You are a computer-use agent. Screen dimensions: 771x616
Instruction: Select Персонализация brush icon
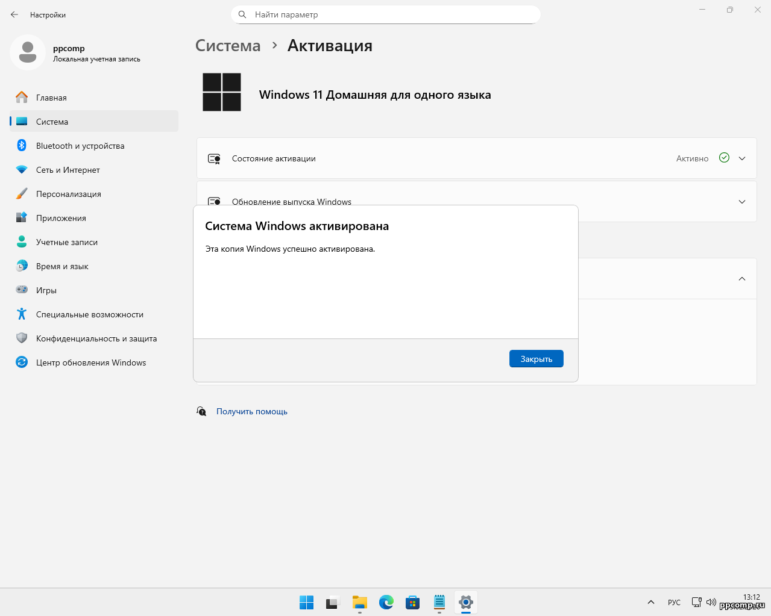(x=22, y=194)
